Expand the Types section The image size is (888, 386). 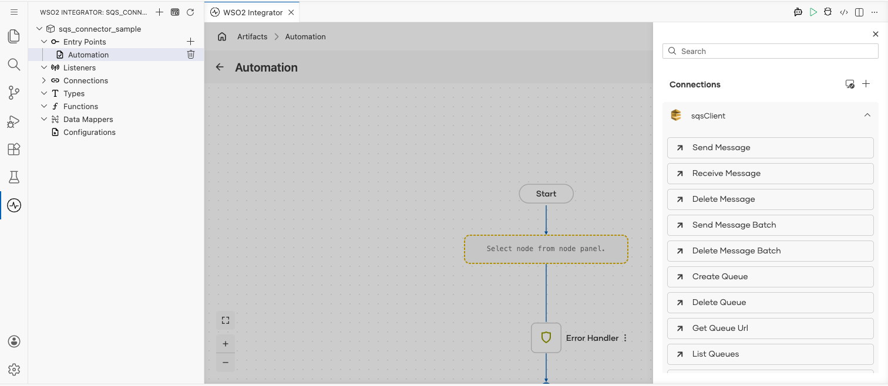tap(44, 93)
